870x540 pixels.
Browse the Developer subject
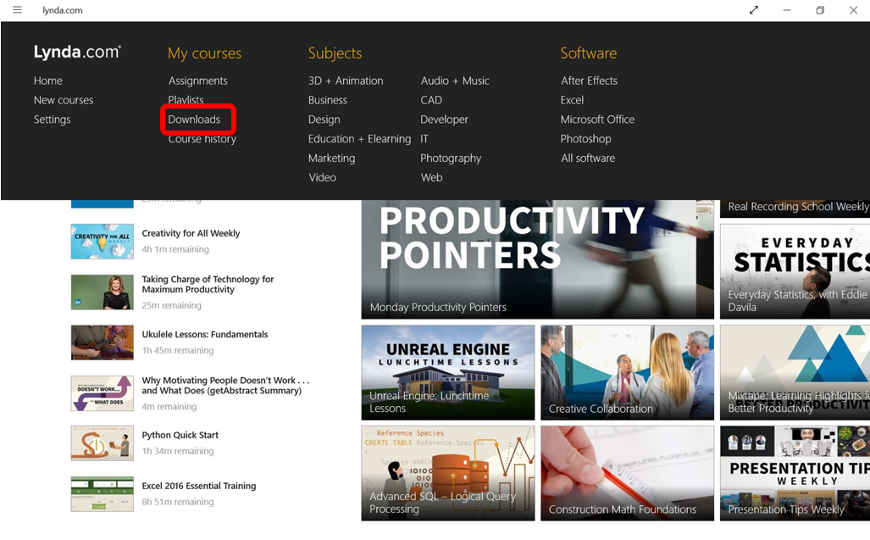(444, 120)
